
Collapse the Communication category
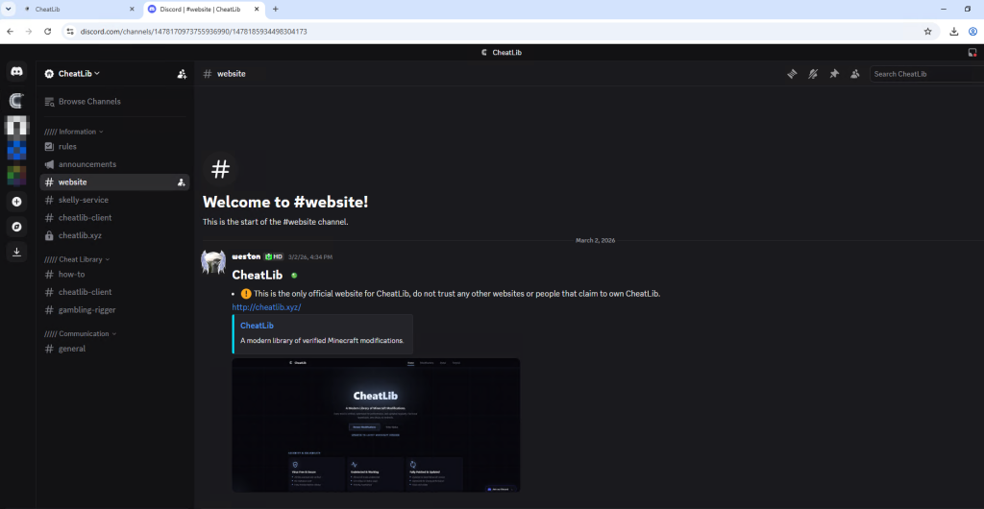(x=80, y=333)
